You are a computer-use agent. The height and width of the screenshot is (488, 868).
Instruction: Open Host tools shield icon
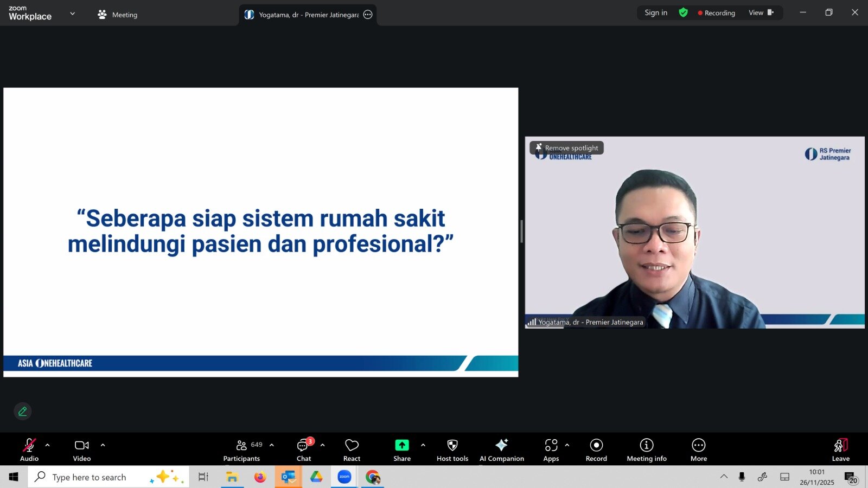[452, 450]
